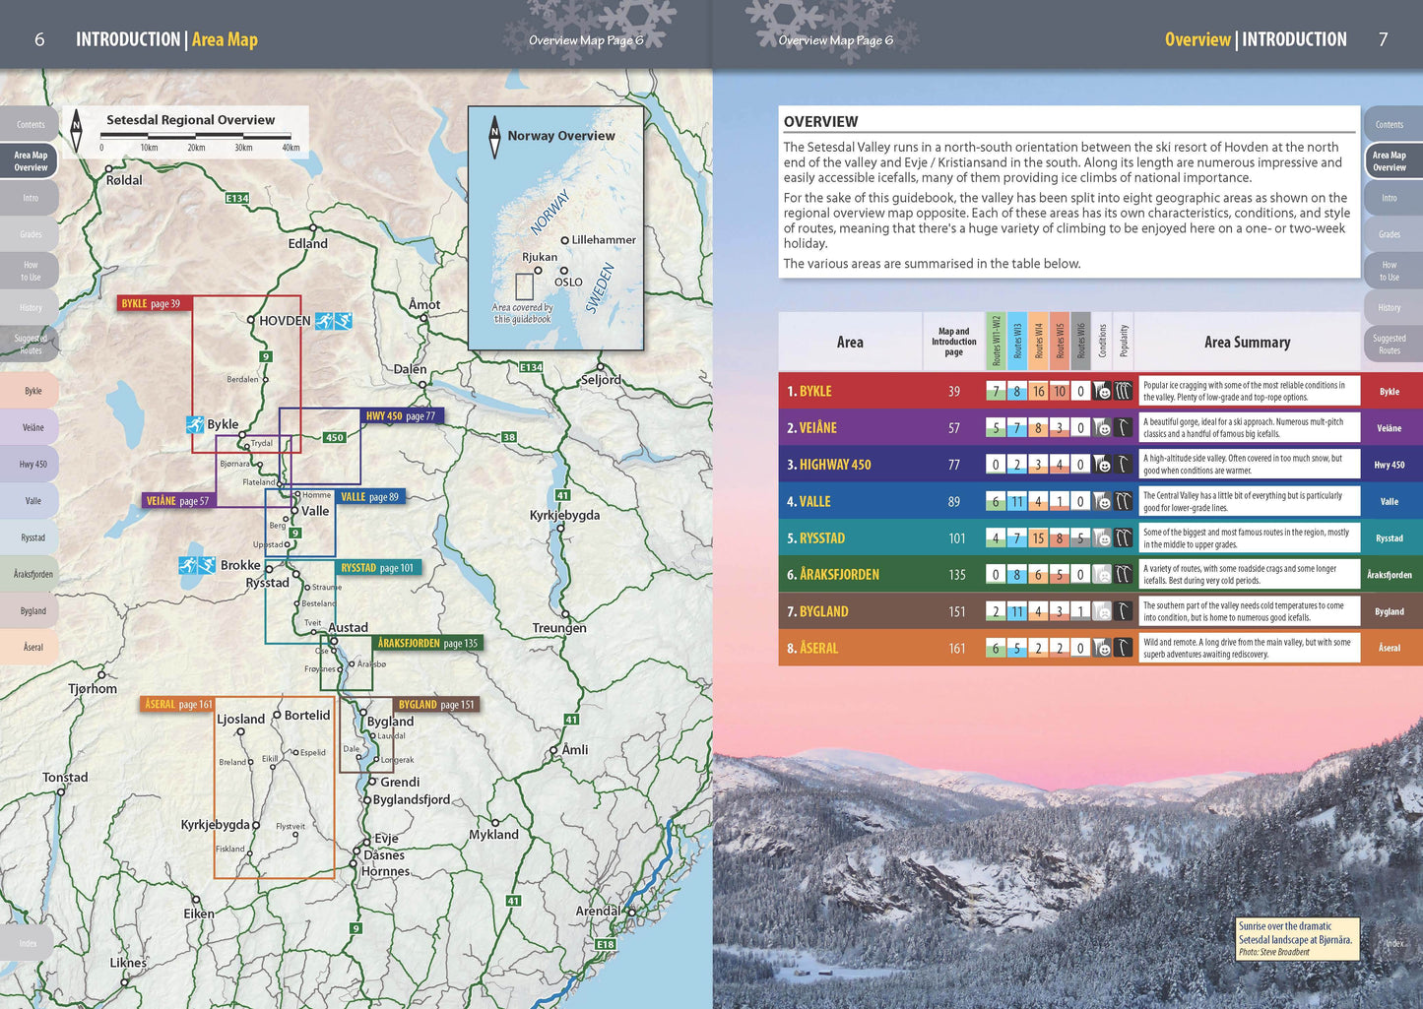
Task: Open the Contents tab on left edge
Action: (30, 125)
